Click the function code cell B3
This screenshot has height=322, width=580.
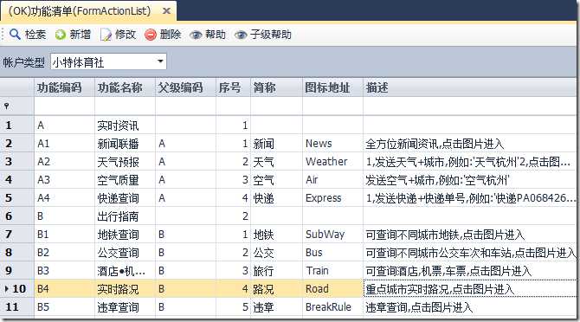coord(64,270)
